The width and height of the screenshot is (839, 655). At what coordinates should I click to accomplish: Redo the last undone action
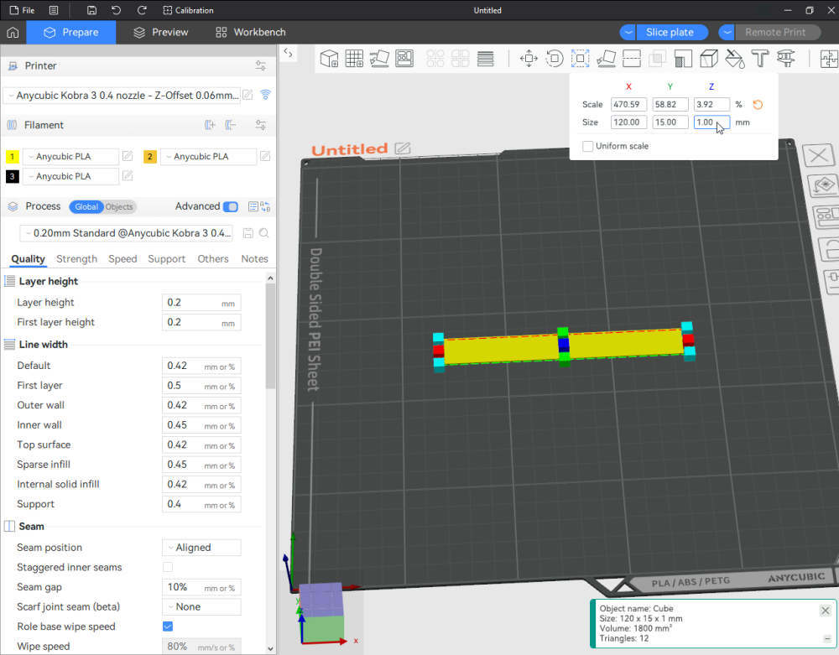pos(142,10)
